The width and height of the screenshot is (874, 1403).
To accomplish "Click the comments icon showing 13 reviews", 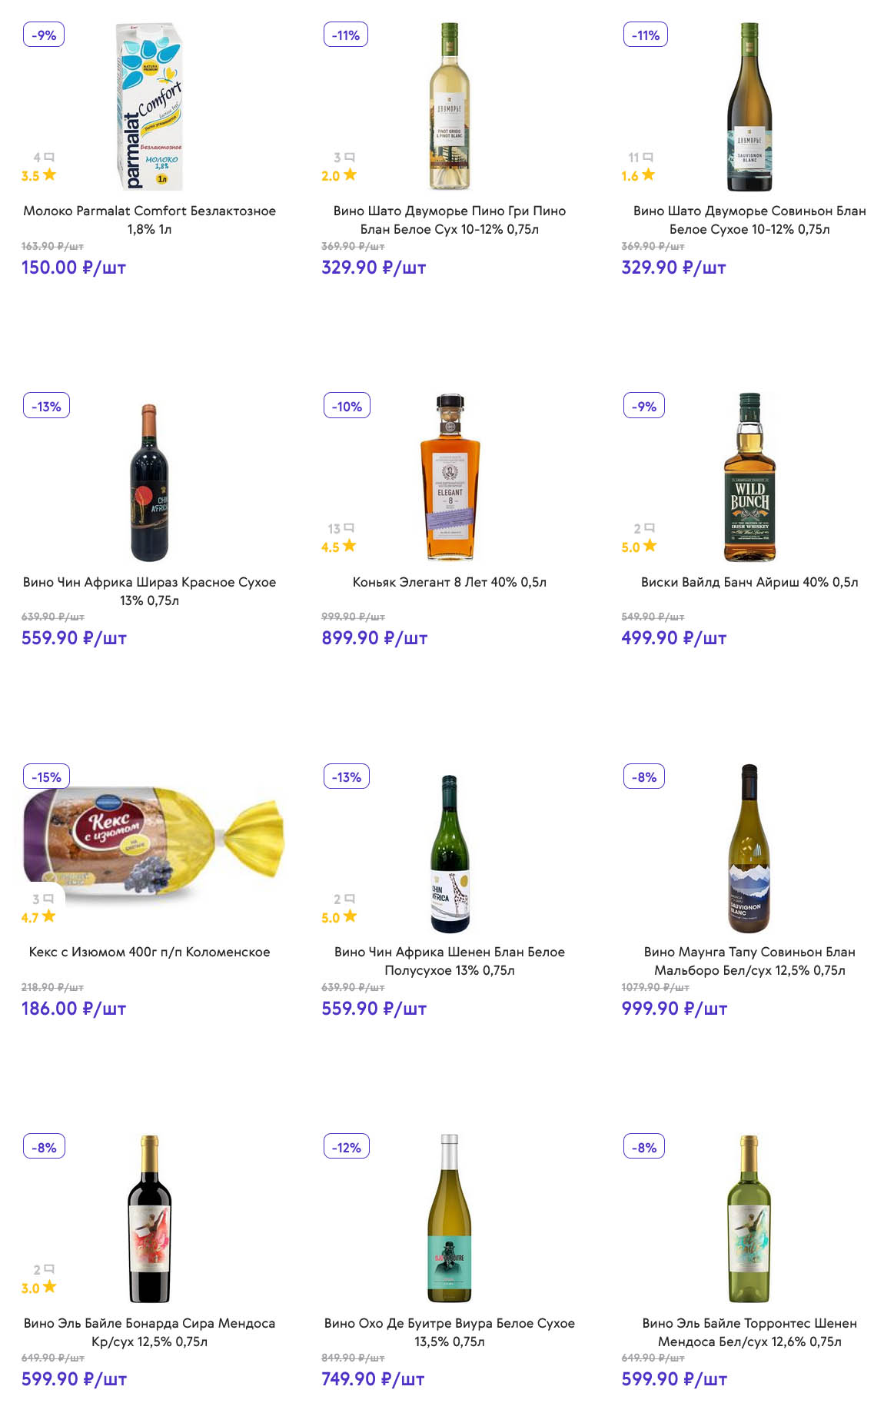I will coord(349,528).
